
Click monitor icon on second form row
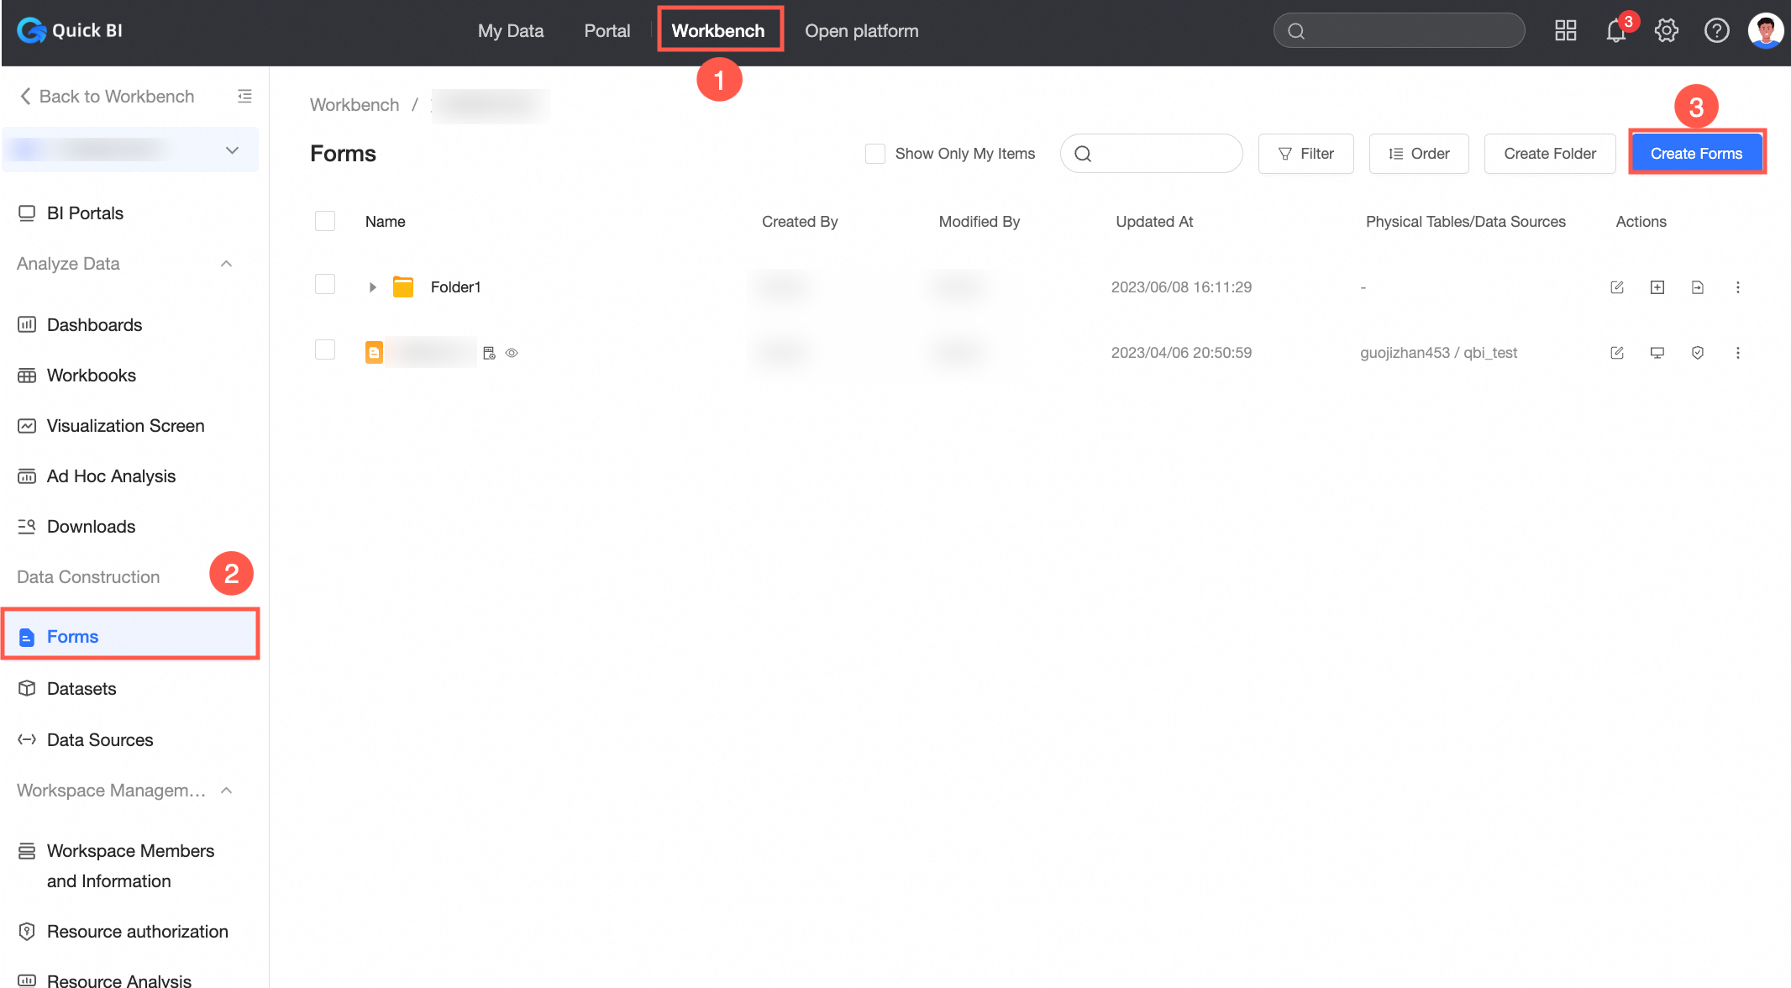click(x=1657, y=353)
